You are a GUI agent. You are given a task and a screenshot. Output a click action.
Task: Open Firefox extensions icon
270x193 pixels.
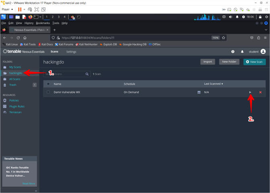[258, 38]
